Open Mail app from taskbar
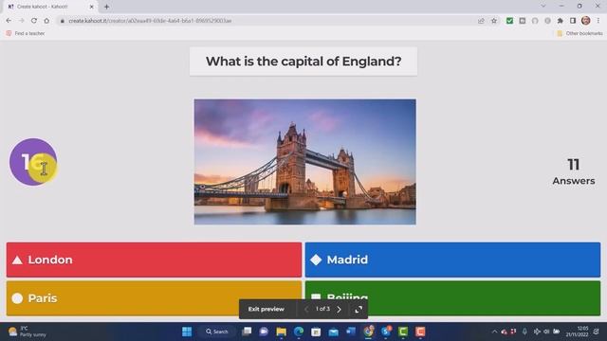This screenshot has width=607, height=341. point(333,332)
